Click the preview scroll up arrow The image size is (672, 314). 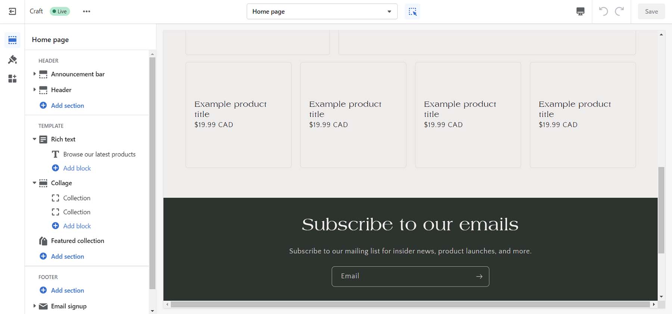661,34
